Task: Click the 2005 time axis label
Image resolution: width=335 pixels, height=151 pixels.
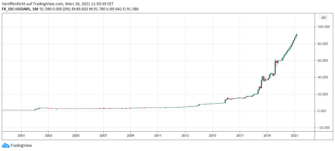Action: pos(76,136)
